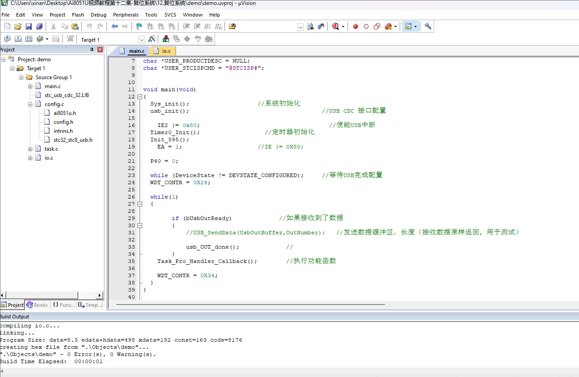This screenshot has height=377, width=579.
Task: Open the SVCS menu
Action: click(170, 15)
